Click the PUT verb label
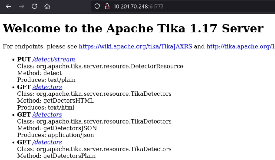The height and width of the screenshot is (160, 275). [24, 59]
